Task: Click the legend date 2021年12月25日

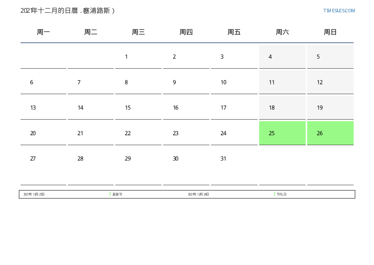Action: pyautogui.click(x=34, y=194)
